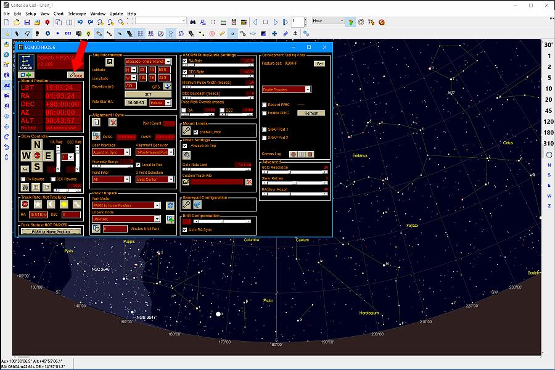Click the unpark icon with green plus
Screen dimensions: 555x370
170,219
